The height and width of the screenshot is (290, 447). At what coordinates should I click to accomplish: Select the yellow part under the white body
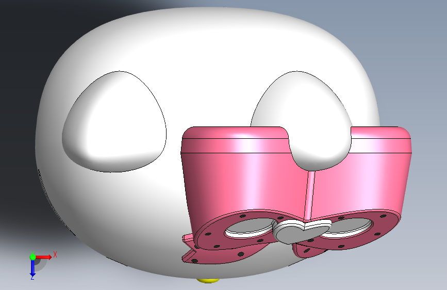coord(208,280)
